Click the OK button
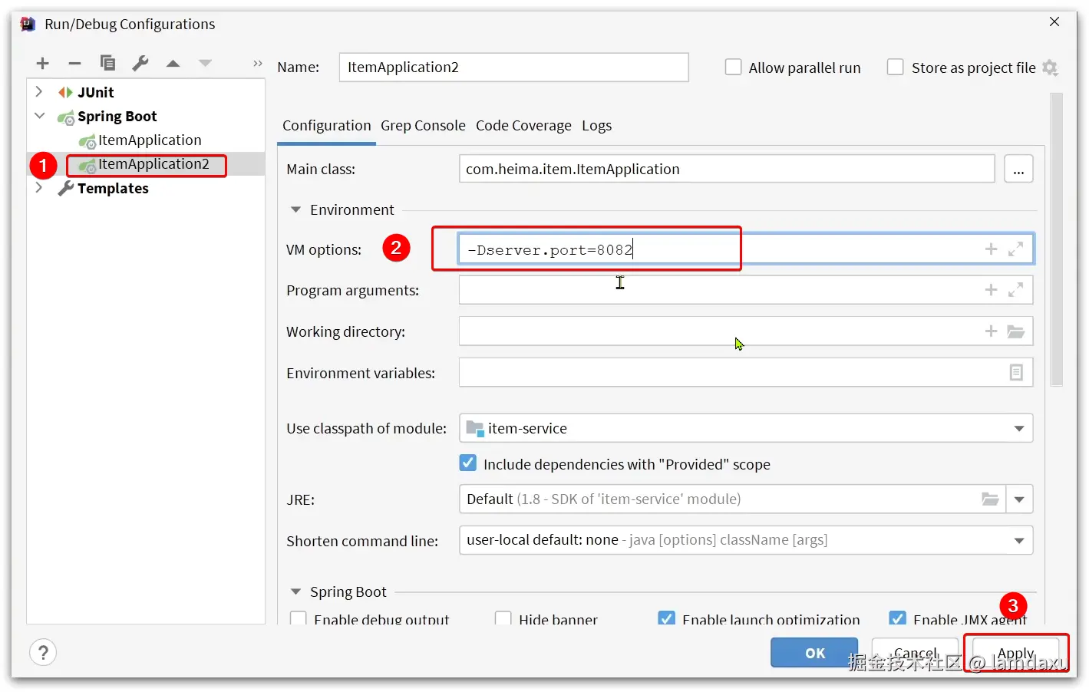Image resolution: width=1089 pixels, height=692 pixels. [x=814, y=653]
